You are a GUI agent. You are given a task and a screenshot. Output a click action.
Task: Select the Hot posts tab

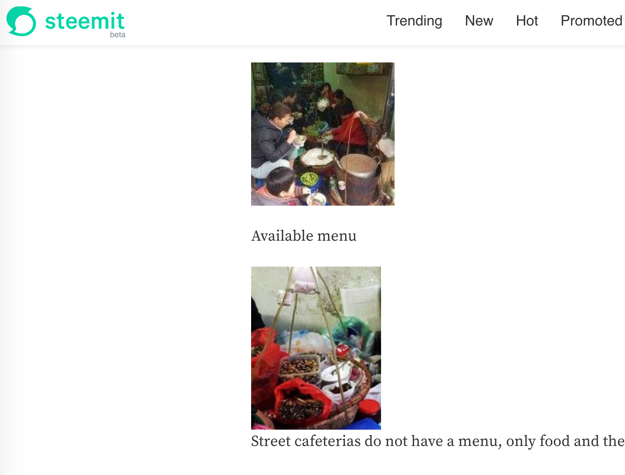[527, 21]
